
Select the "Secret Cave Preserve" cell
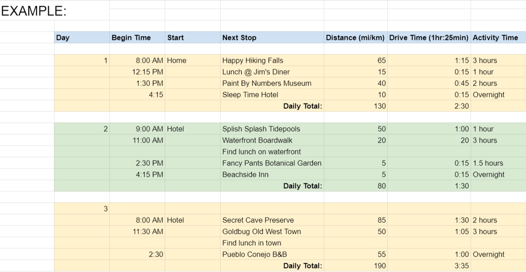[272, 220]
